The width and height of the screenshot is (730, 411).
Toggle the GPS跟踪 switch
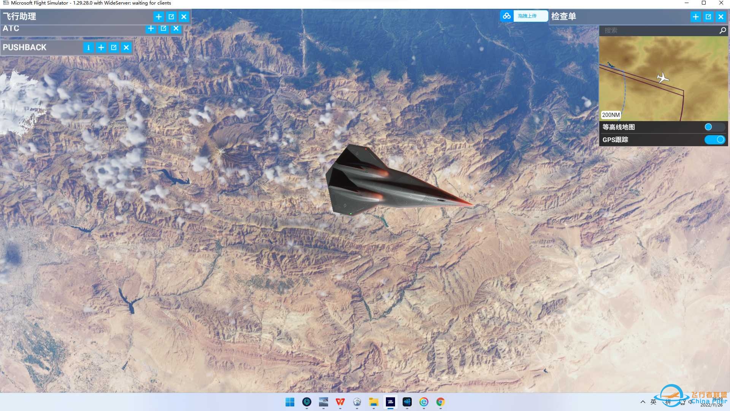coord(714,140)
